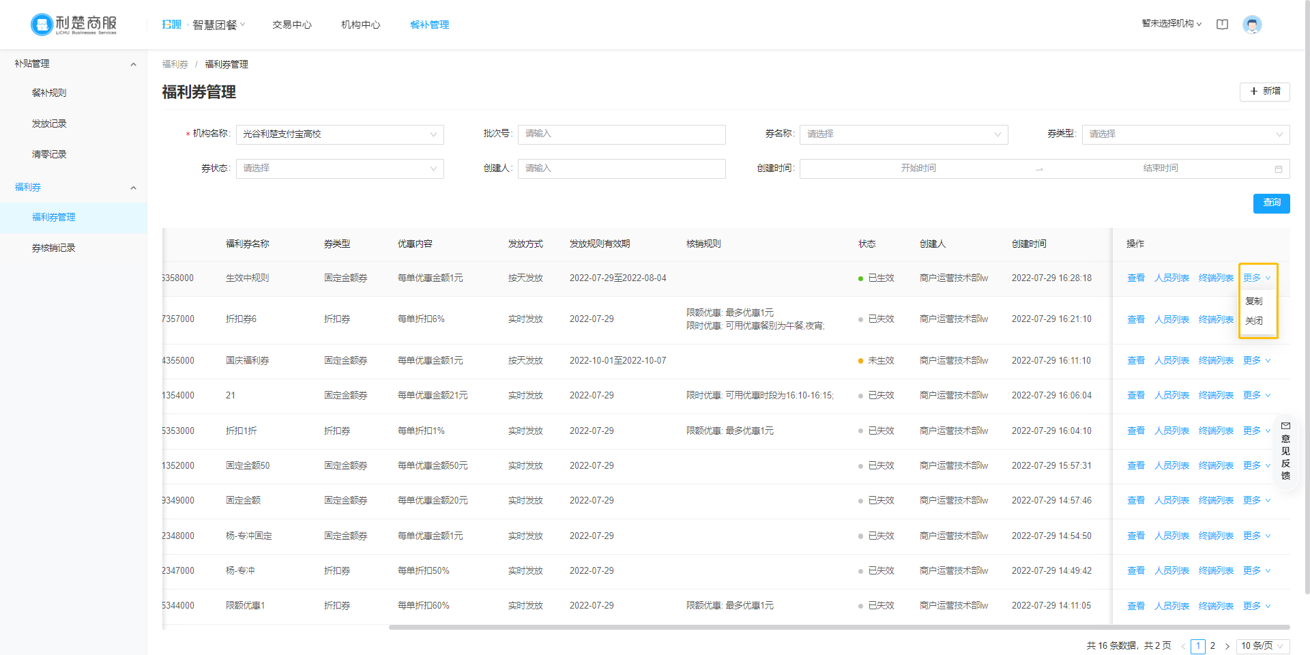Click the 查询 search button
Screen dimensions: 1310x655
pos(1271,203)
